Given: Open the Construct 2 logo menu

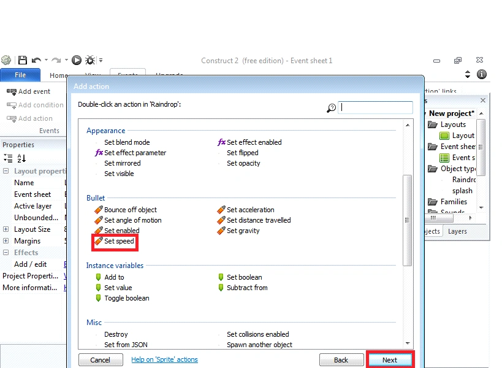Looking at the screenshot, I should (x=6, y=60).
